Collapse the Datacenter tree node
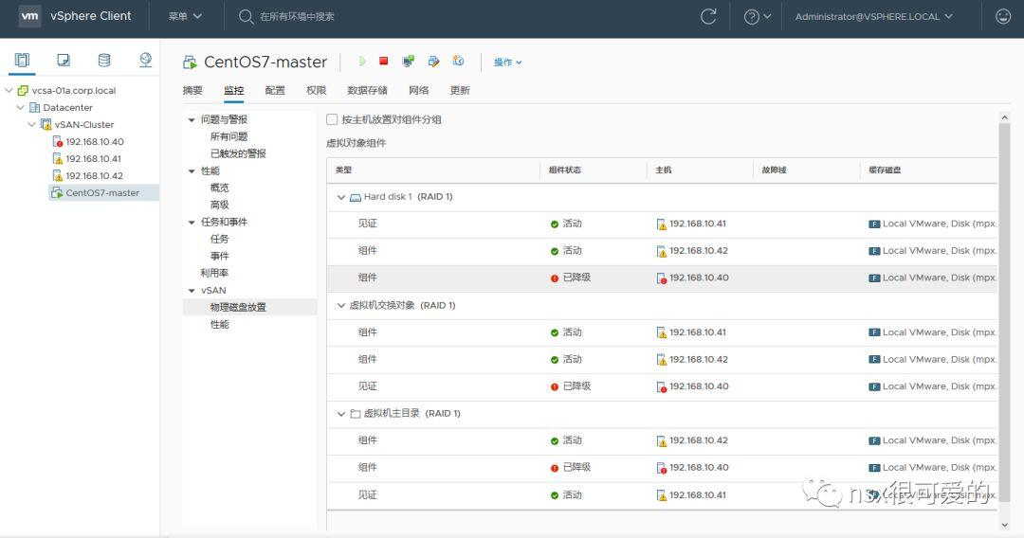Viewport: 1024px width, 538px height. (x=20, y=108)
